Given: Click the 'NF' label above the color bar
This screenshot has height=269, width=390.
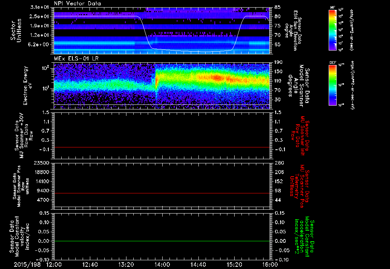Looking at the screenshot, I should (x=332, y=8).
